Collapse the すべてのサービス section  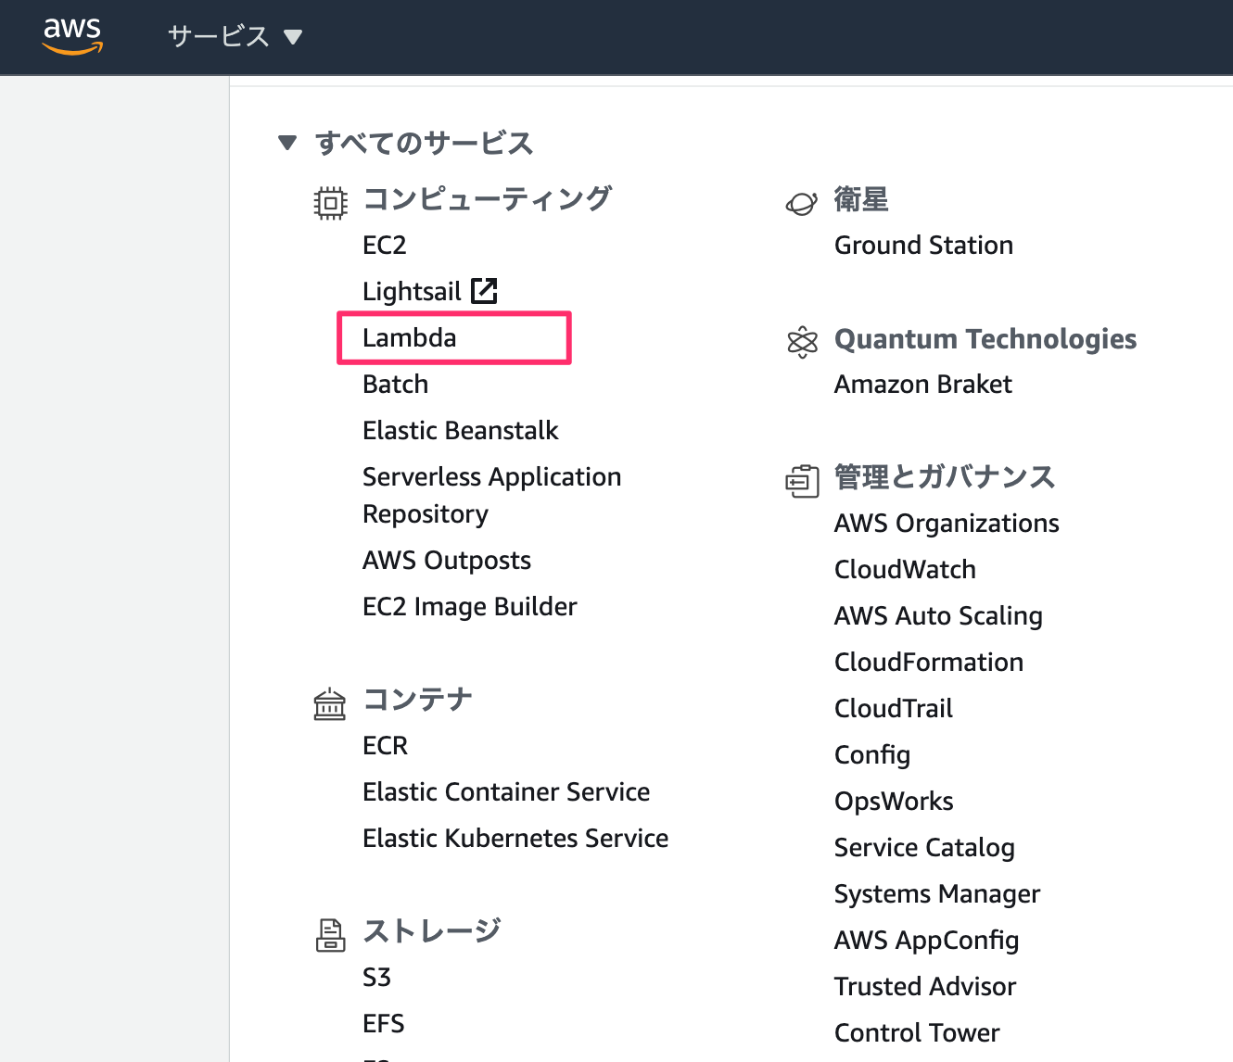point(287,143)
